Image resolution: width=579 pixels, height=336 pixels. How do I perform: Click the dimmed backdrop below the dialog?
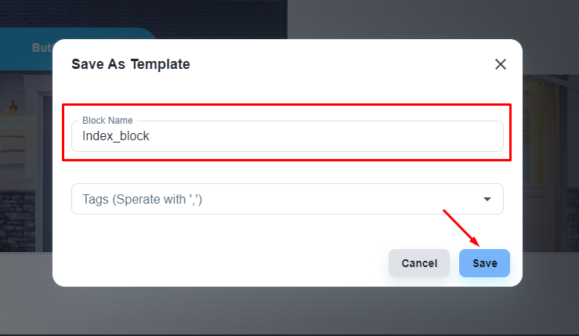pos(288,311)
